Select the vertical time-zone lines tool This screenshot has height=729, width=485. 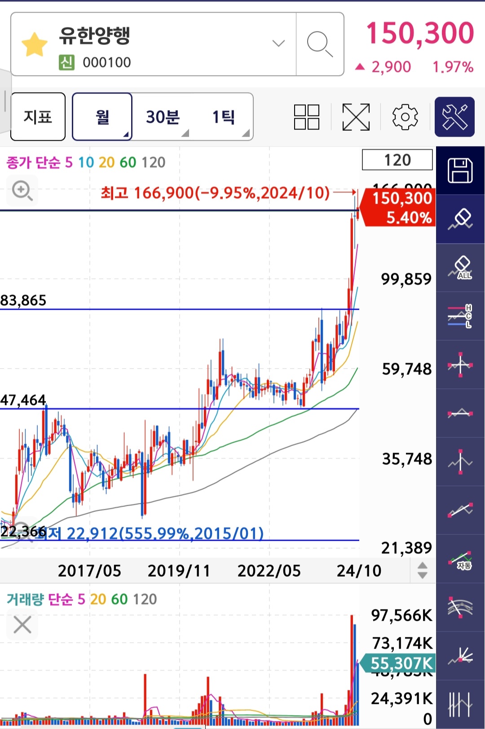coord(460,704)
